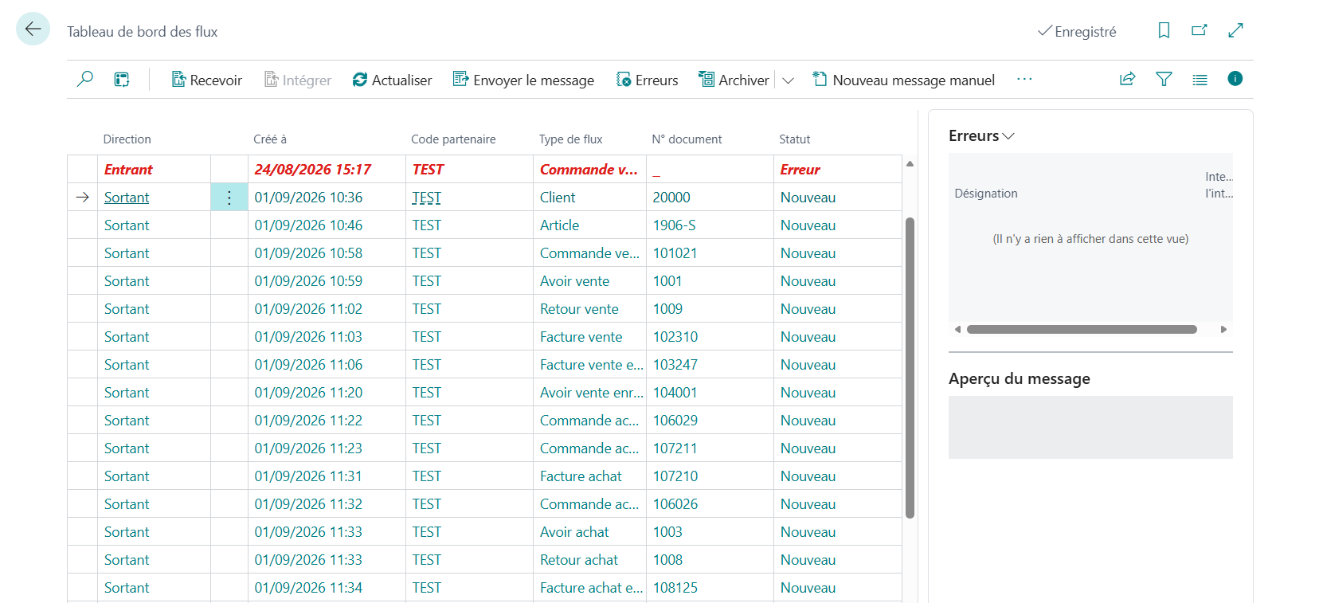Click the Type de flux column header
Image resolution: width=1319 pixels, height=603 pixels.
pos(570,139)
